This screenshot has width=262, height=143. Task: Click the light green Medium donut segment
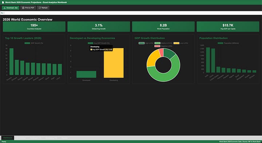coord(169,76)
